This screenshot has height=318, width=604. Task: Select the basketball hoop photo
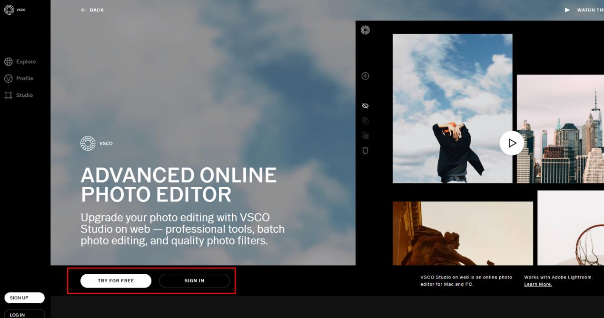coord(571,228)
